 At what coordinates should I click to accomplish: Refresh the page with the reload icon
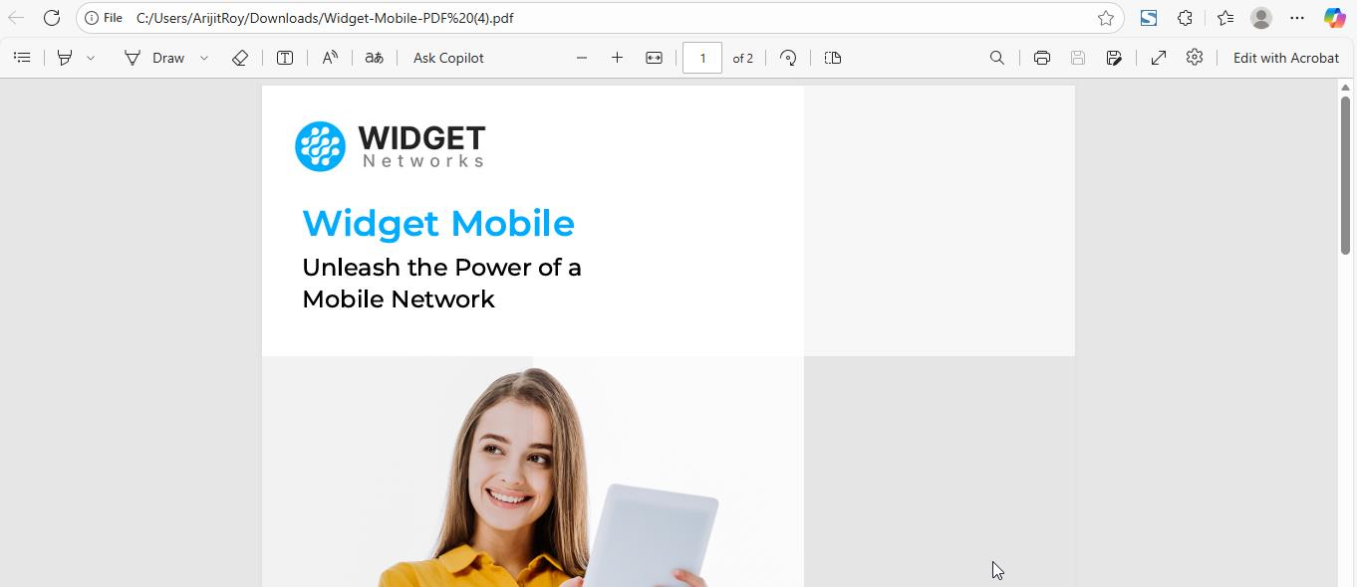(x=52, y=18)
